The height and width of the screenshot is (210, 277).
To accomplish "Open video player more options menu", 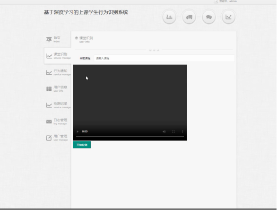I will point(182,131).
